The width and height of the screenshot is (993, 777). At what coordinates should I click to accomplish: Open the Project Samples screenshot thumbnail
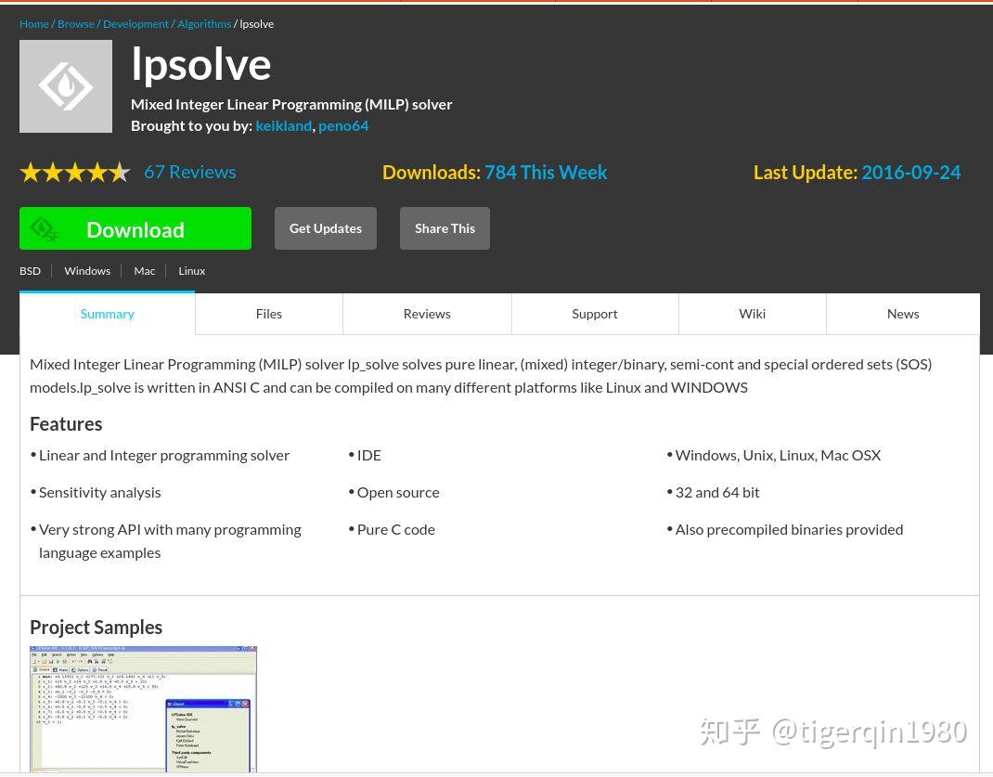pyautogui.click(x=144, y=710)
